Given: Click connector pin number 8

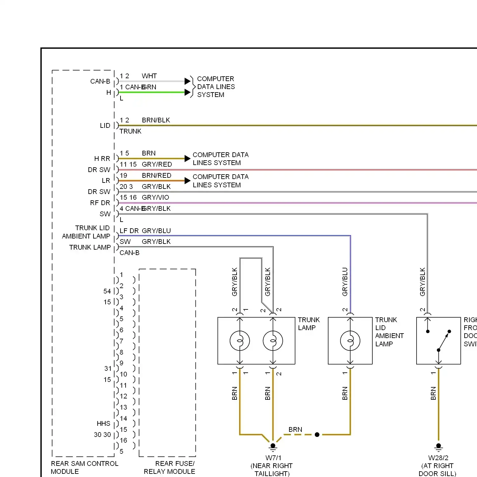Looking at the screenshot, I should [x=121, y=352].
